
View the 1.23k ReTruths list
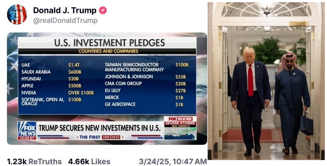34,162
